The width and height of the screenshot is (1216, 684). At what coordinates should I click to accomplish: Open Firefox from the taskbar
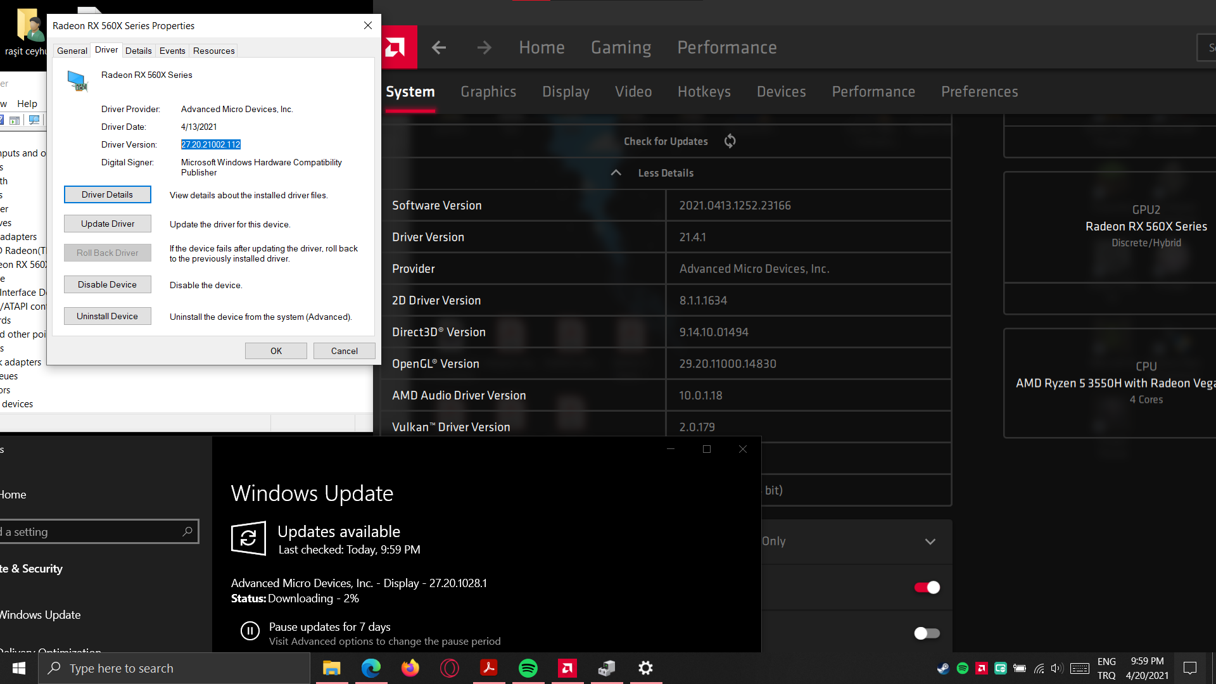pyautogui.click(x=410, y=668)
